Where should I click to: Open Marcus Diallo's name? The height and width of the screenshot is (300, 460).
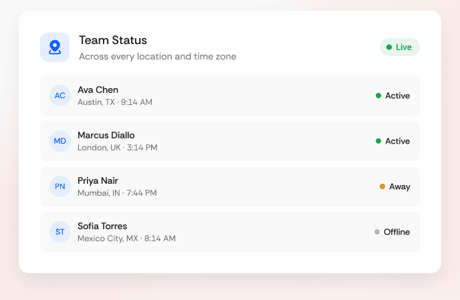(x=106, y=135)
